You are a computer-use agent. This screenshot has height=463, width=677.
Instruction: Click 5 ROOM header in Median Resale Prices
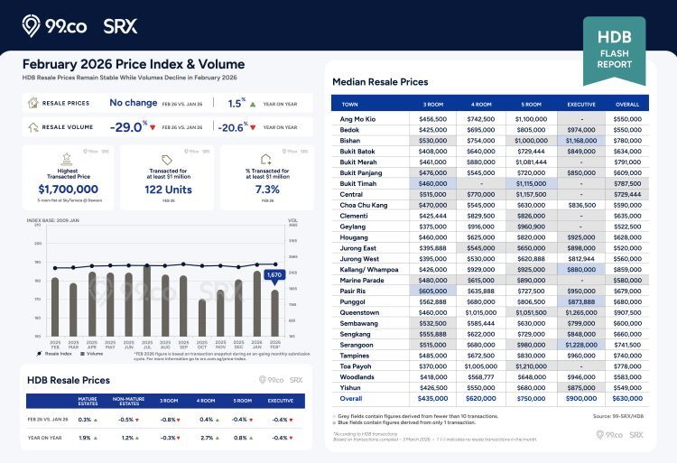coord(531,105)
